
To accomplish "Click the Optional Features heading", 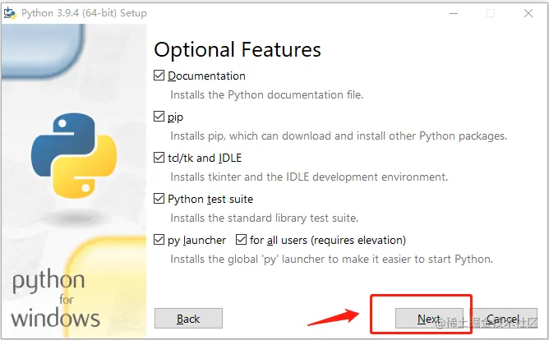I will (x=238, y=49).
